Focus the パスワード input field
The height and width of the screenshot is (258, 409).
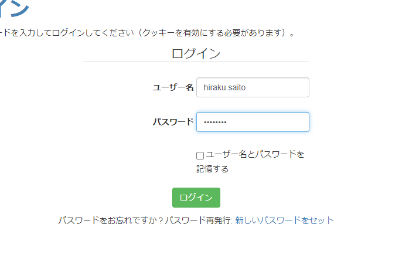252,122
